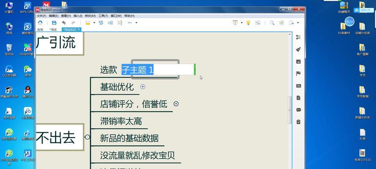Open more insert options (three dots)

(130, 23)
